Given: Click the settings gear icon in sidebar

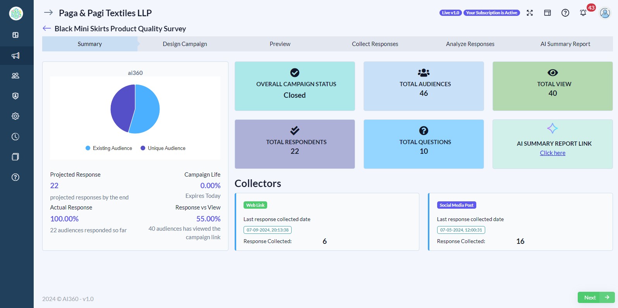Looking at the screenshot, I should pos(15,116).
